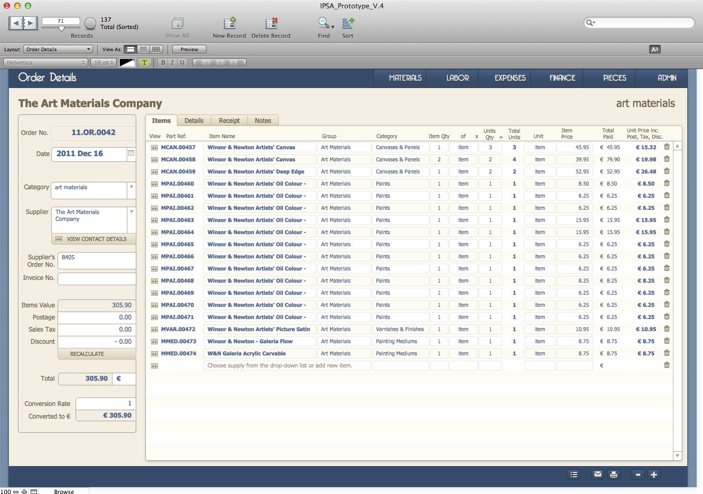Delete item row MPAI.00460 with trash icon
Image resolution: width=703 pixels, height=494 pixels.
pyautogui.click(x=667, y=183)
